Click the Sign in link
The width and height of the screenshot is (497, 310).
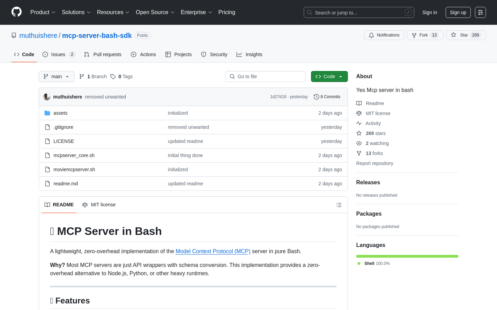[x=430, y=12]
